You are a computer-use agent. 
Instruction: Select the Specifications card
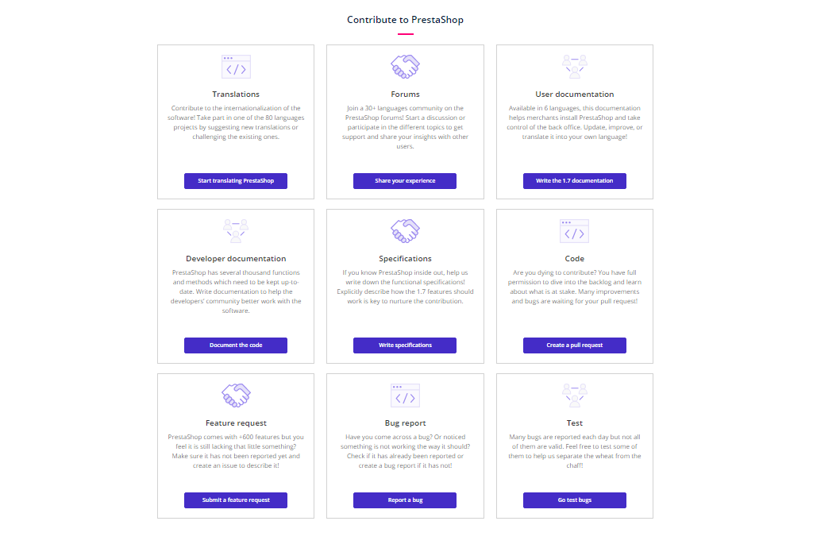pos(405,288)
